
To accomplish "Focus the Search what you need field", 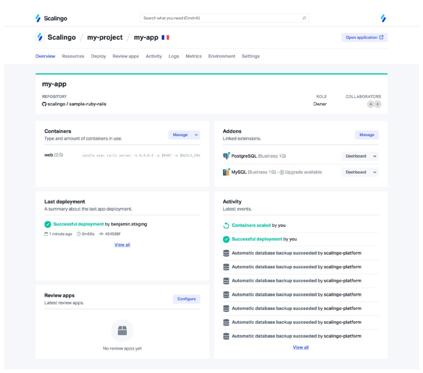I will pyautogui.click(x=224, y=18).
